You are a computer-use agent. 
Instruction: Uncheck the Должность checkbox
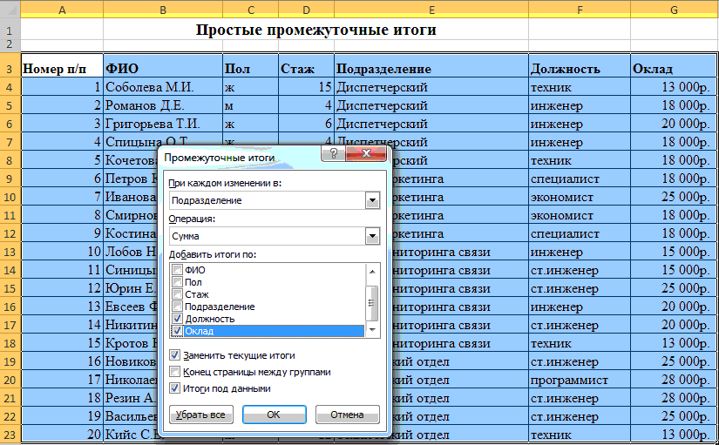[x=177, y=319]
